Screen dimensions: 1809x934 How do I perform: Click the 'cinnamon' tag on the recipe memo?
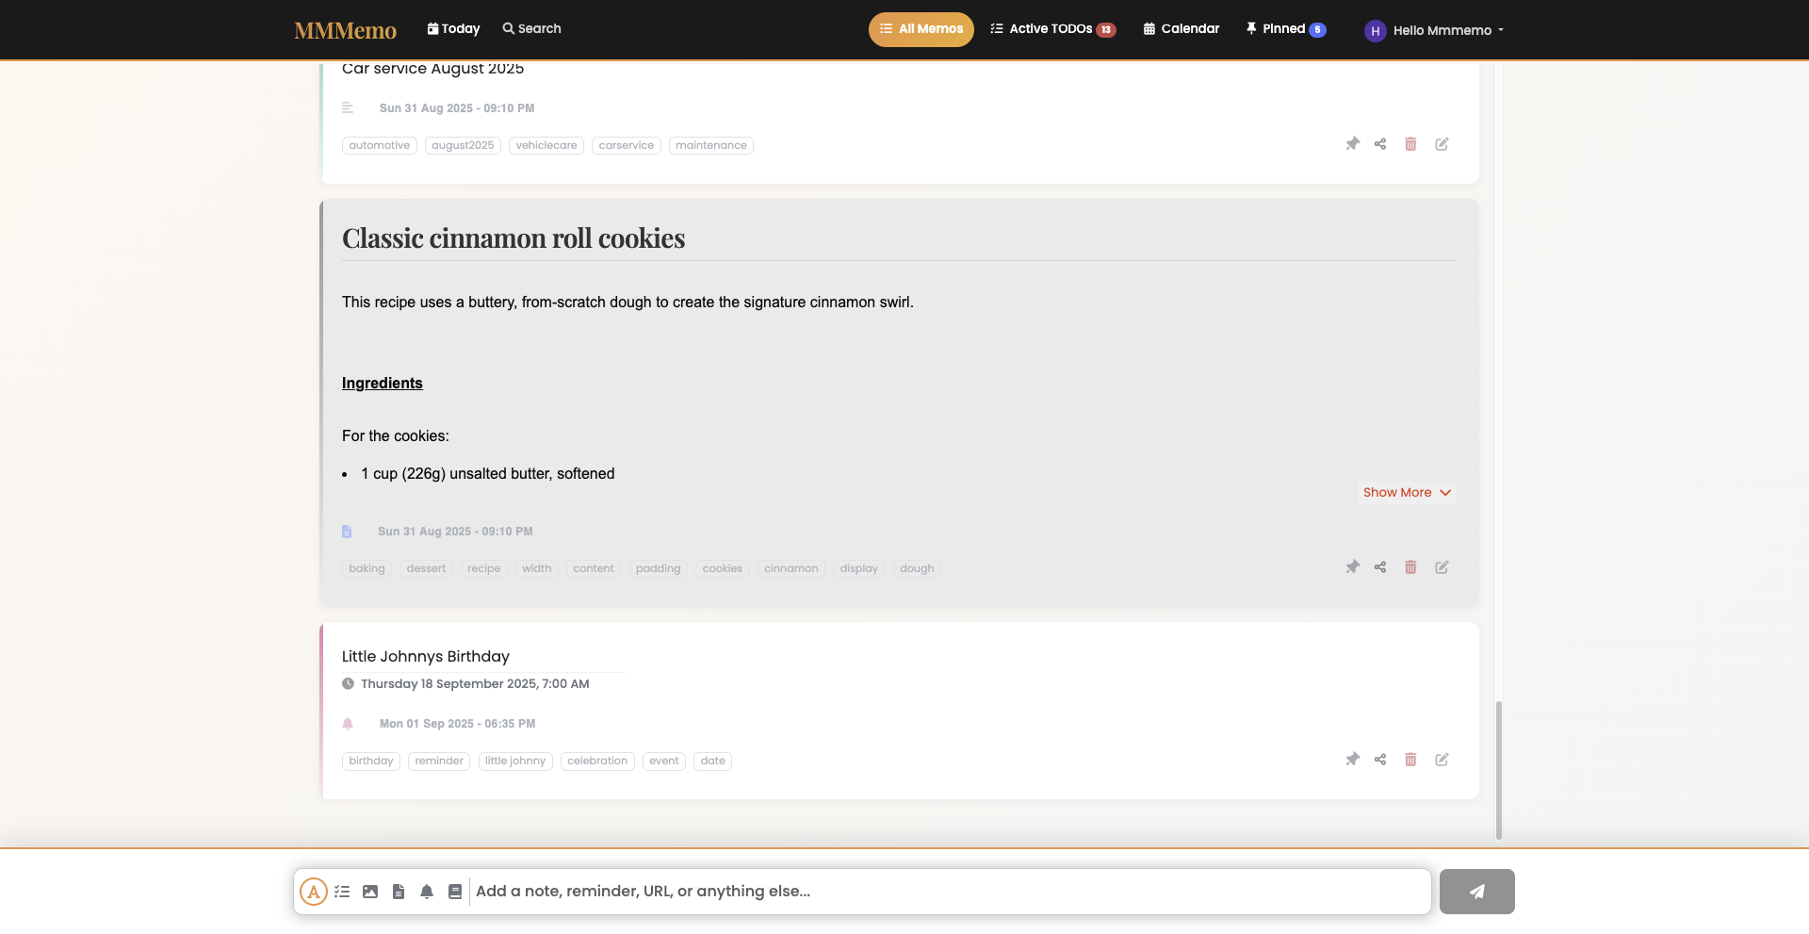790,569
